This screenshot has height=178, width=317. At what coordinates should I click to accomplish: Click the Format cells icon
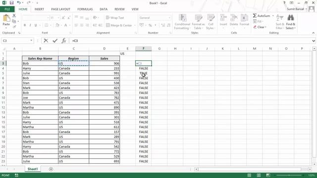[x=244, y=18]
